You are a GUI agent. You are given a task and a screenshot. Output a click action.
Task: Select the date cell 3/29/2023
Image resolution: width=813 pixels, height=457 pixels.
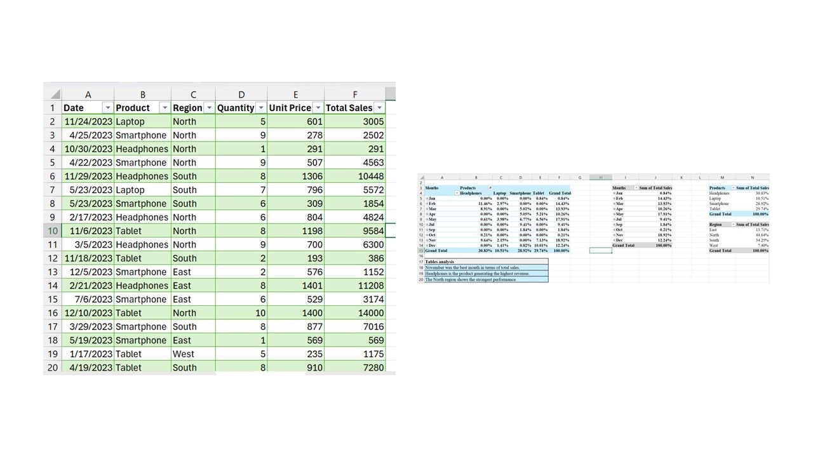(x=88, y=327)
